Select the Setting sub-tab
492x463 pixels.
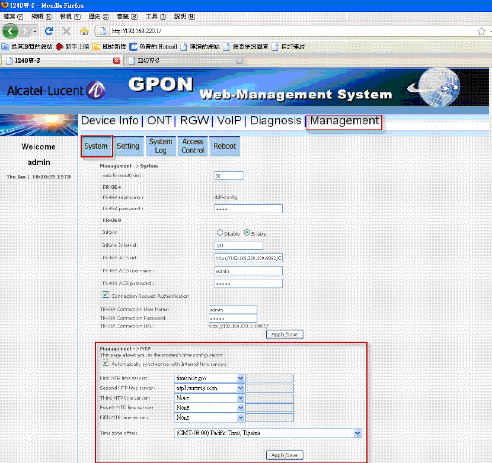click(128, 146)
